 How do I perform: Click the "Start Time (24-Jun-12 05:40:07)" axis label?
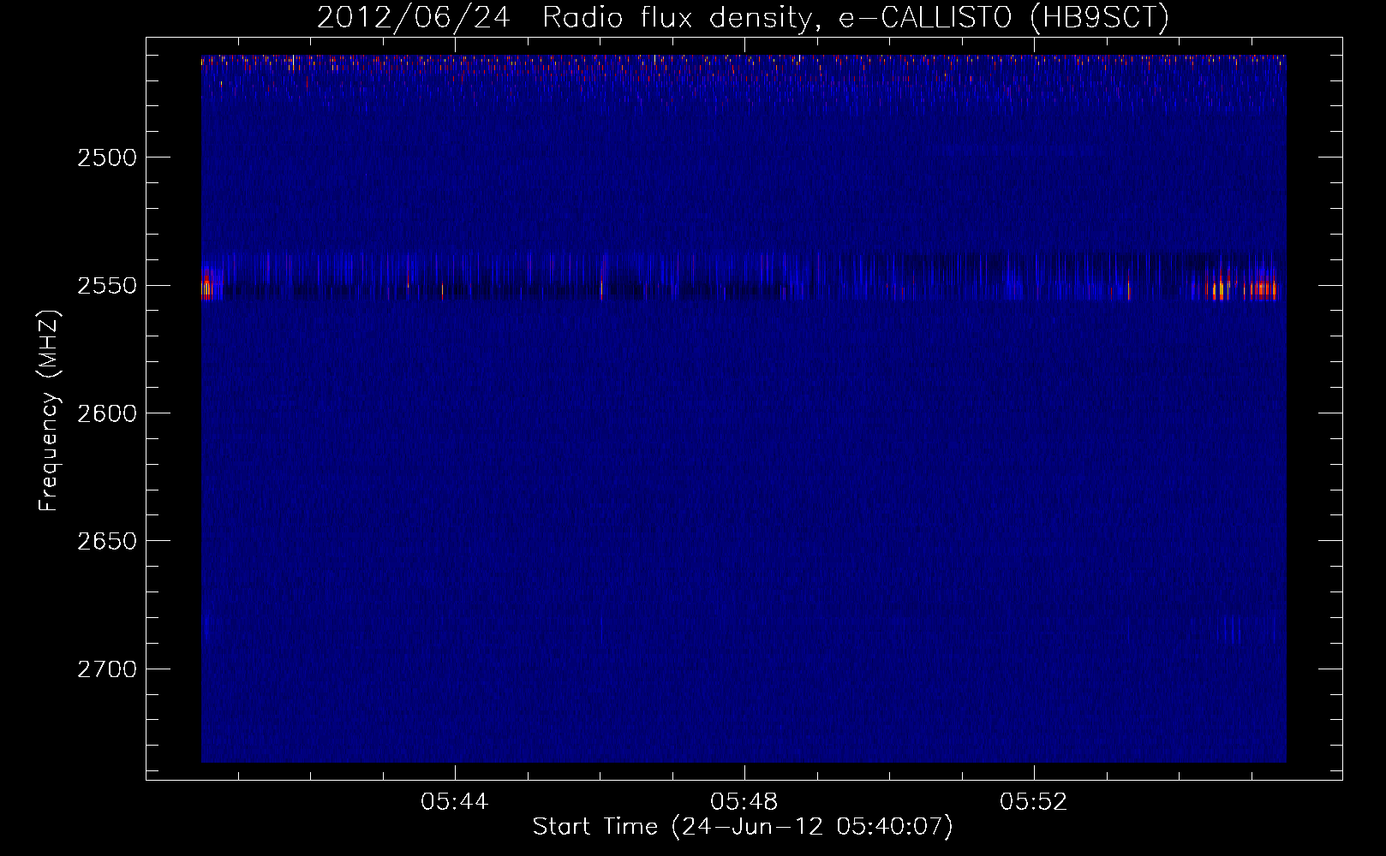[743, 827]
